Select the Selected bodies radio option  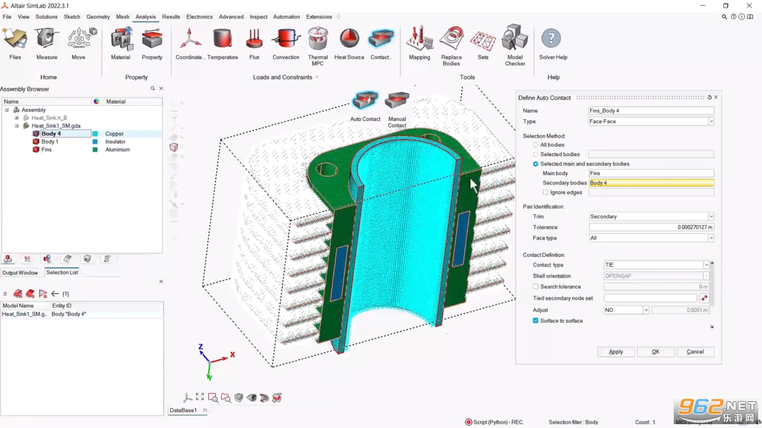[536, 155]
